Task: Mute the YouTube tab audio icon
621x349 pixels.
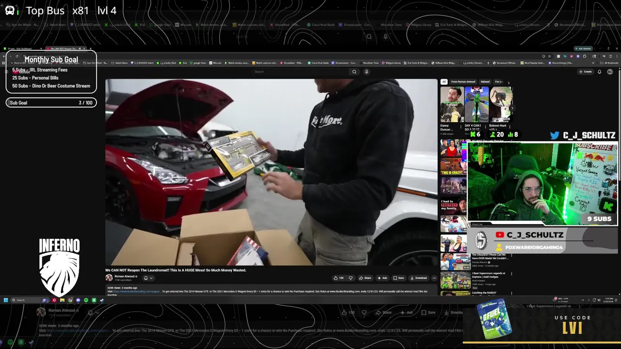Action: [x=80, y=48]
